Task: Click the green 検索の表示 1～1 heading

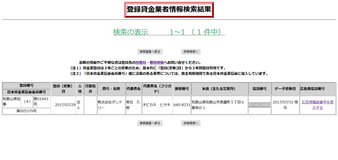Action: (169, 32)
